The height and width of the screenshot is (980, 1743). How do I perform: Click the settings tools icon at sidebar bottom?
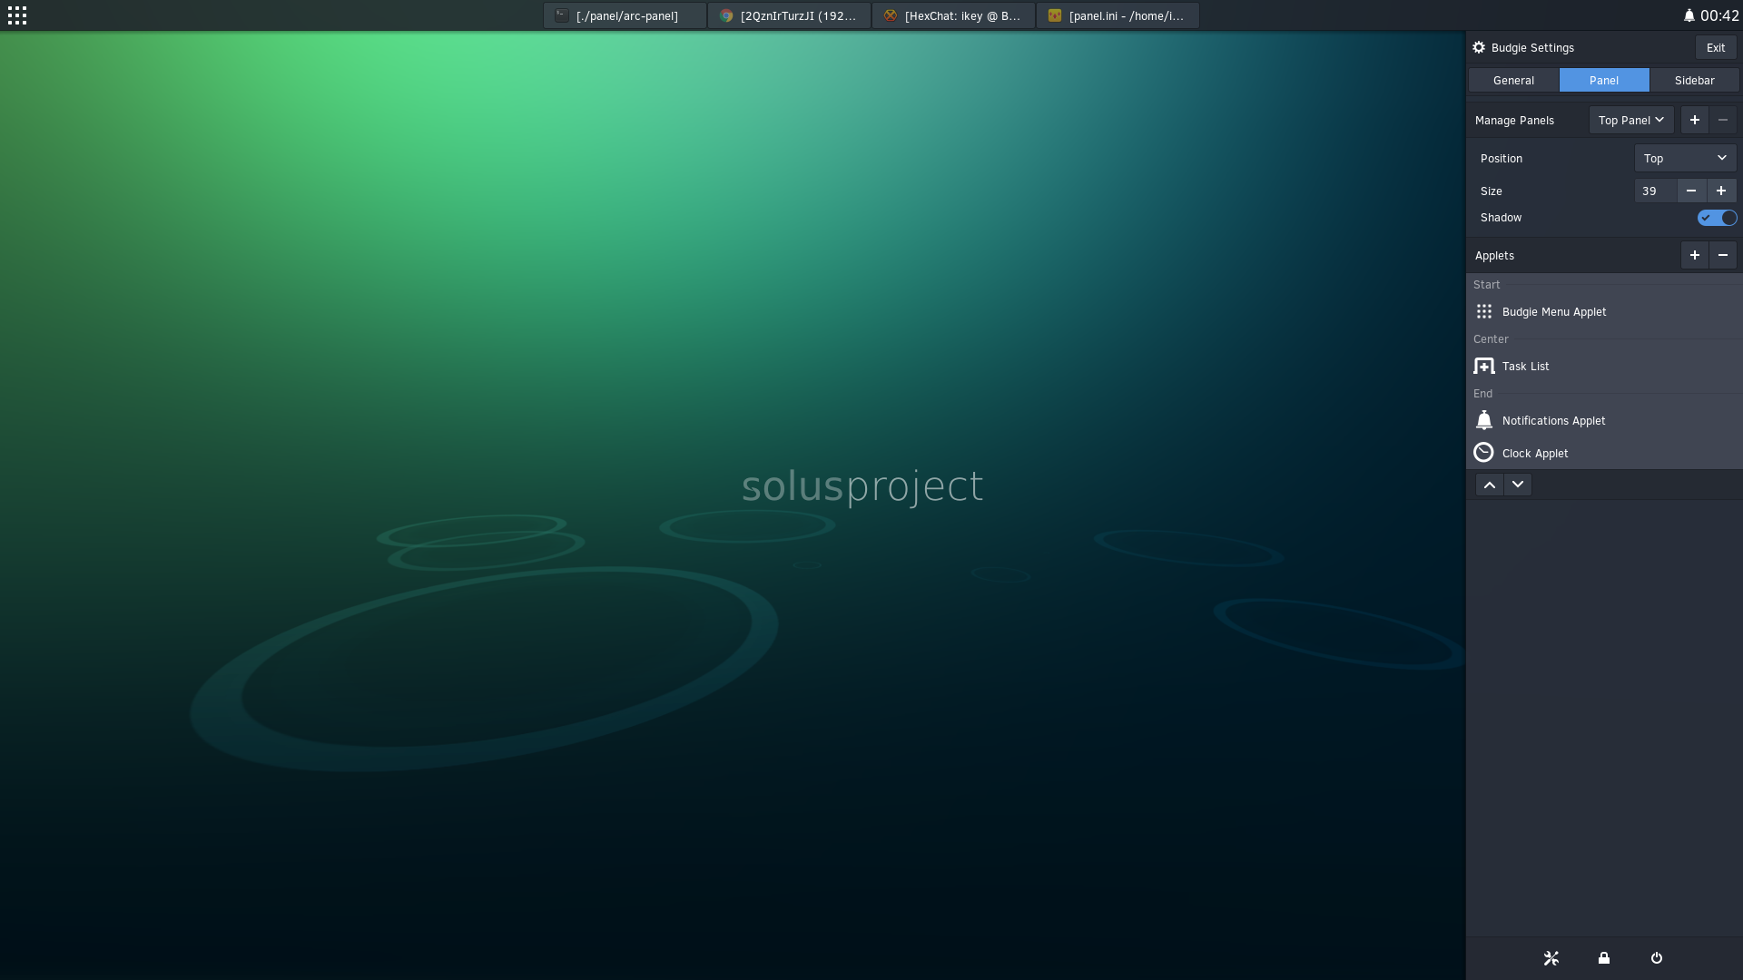click(1551, 958)
